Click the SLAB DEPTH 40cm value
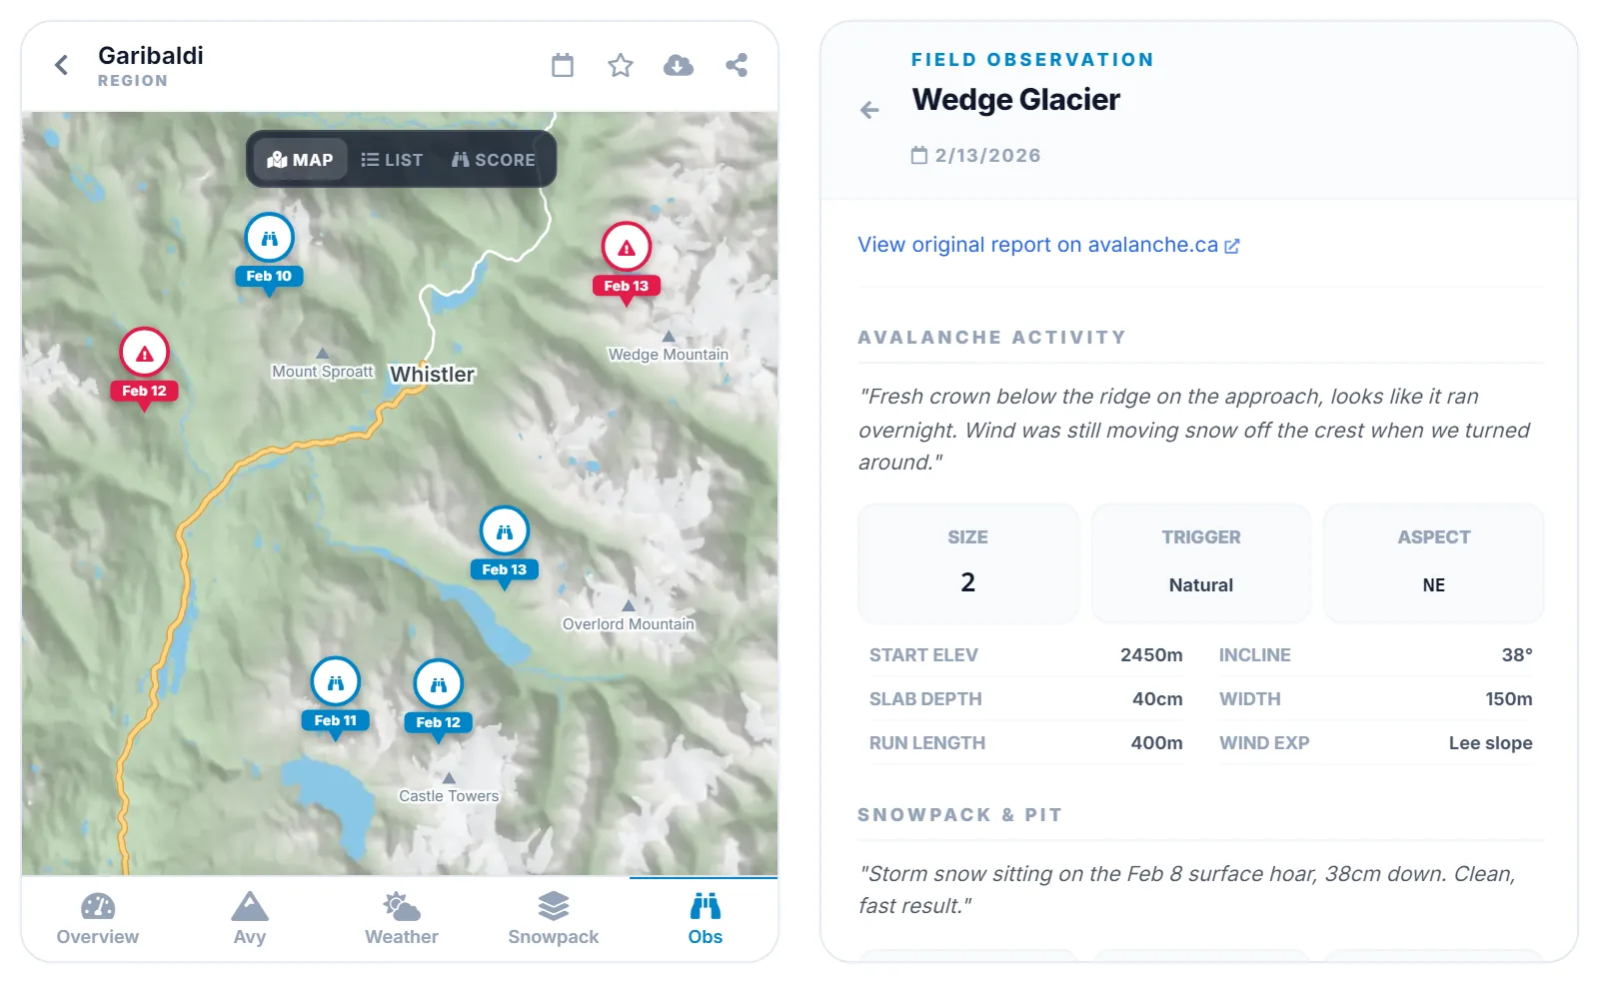The image size is (1599, 983). click(x=1157, y=699)
